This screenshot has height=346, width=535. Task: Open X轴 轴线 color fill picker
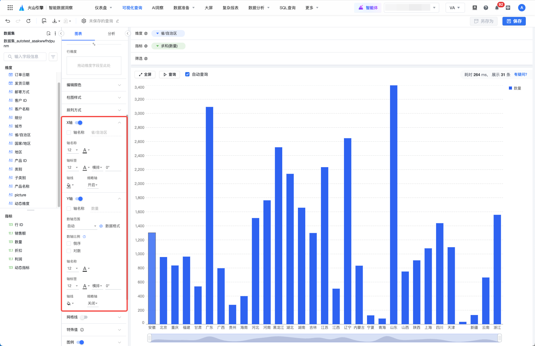pyautogui.click(x=70, y=185)
